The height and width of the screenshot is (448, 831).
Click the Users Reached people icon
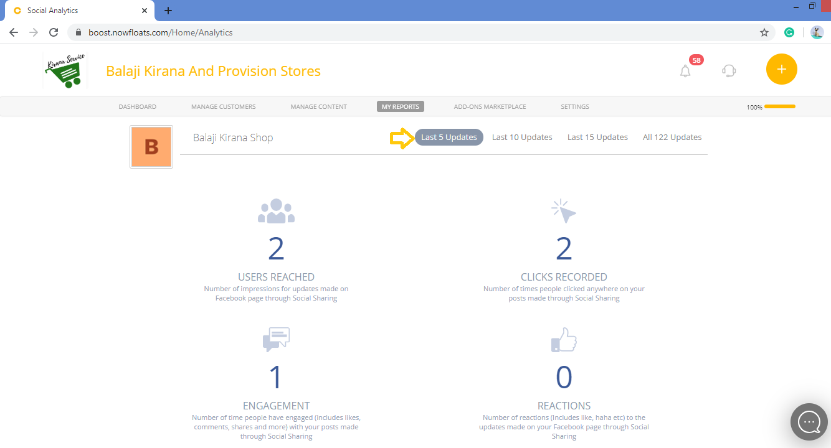(x=276, y=211)
